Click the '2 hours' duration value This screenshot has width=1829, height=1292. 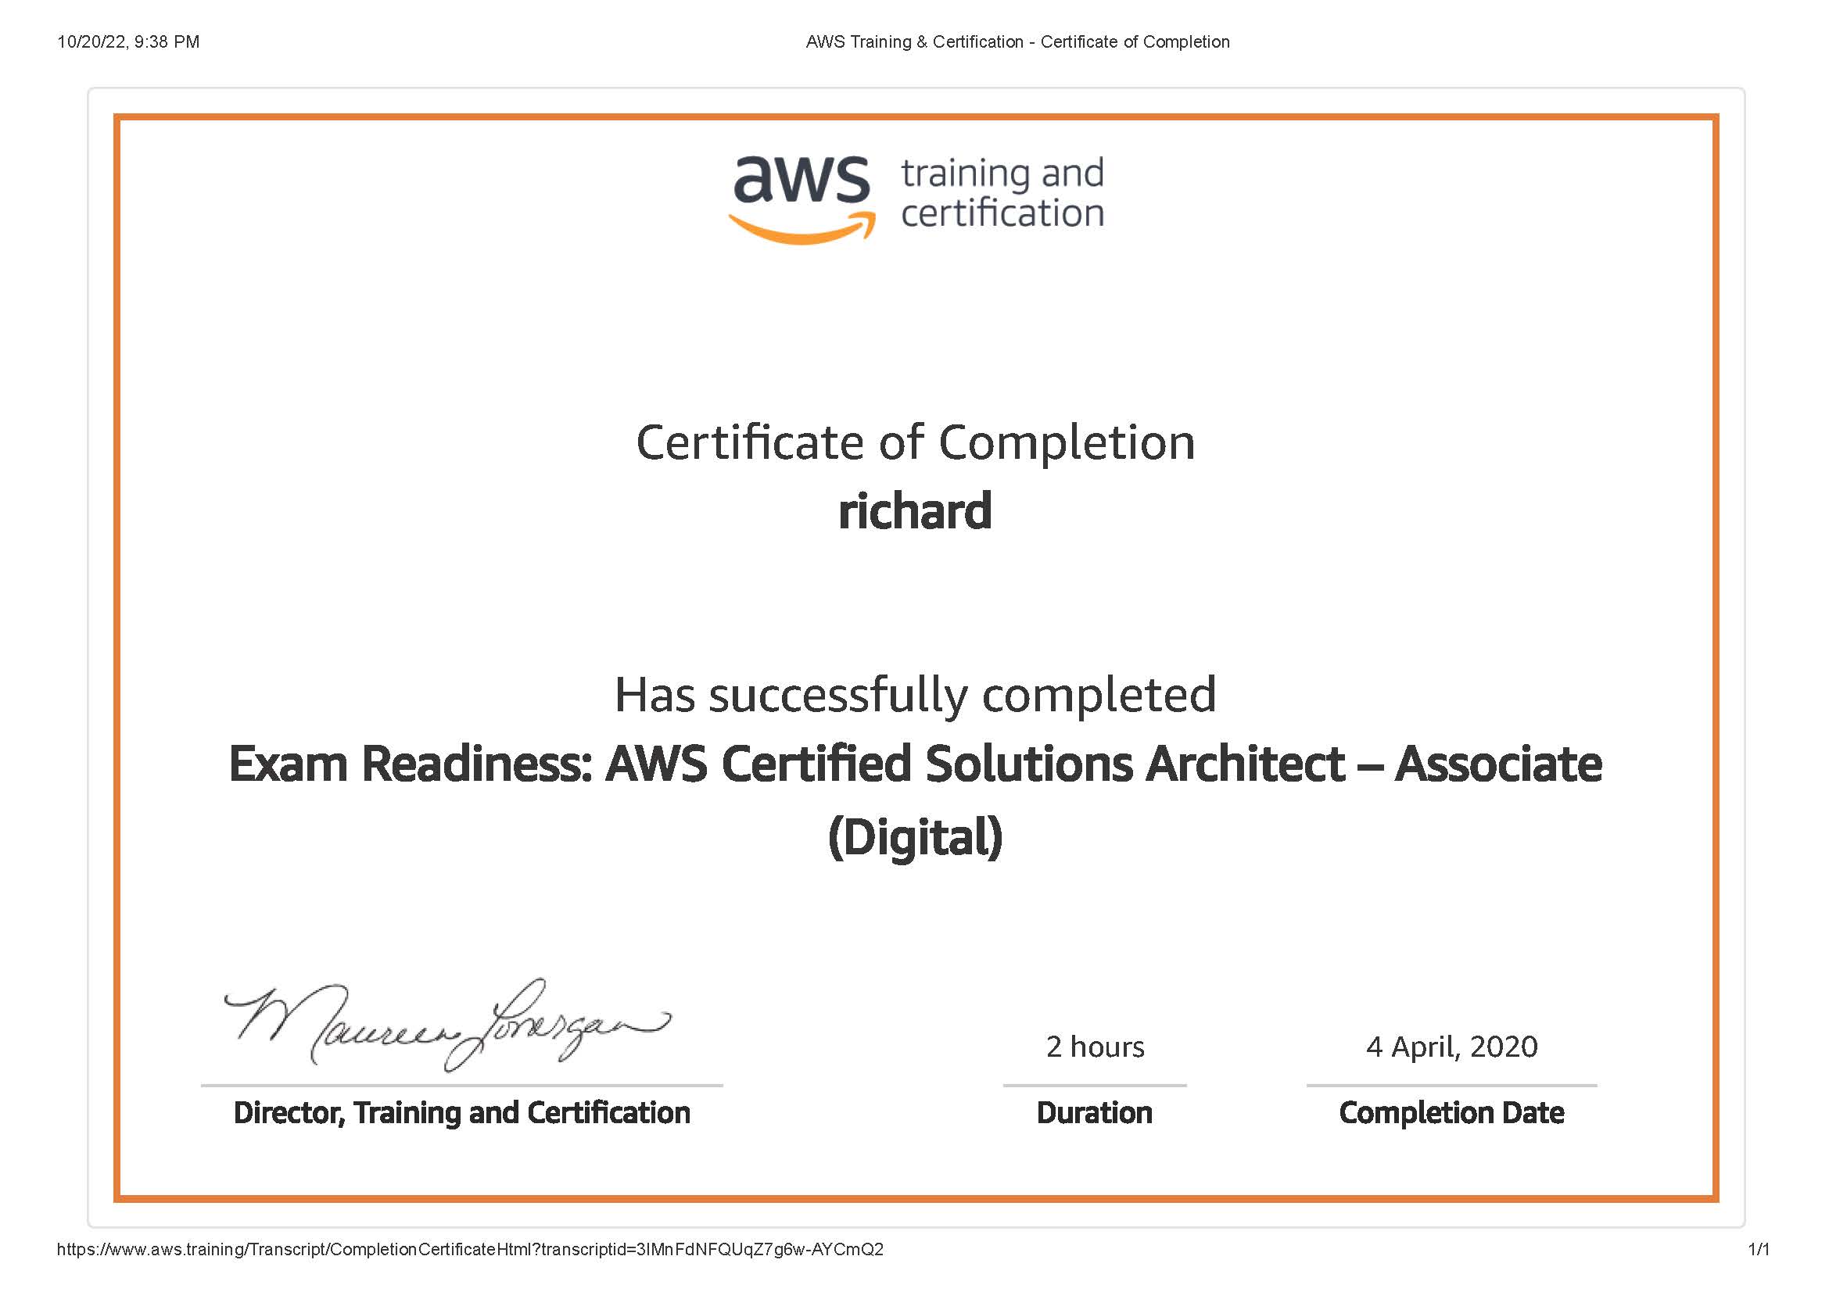1096,1047
